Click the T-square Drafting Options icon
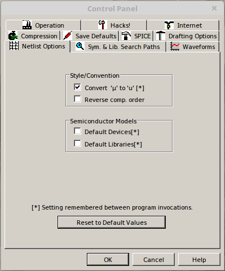This screenshot has width=225, height=271. pos(161,35)
